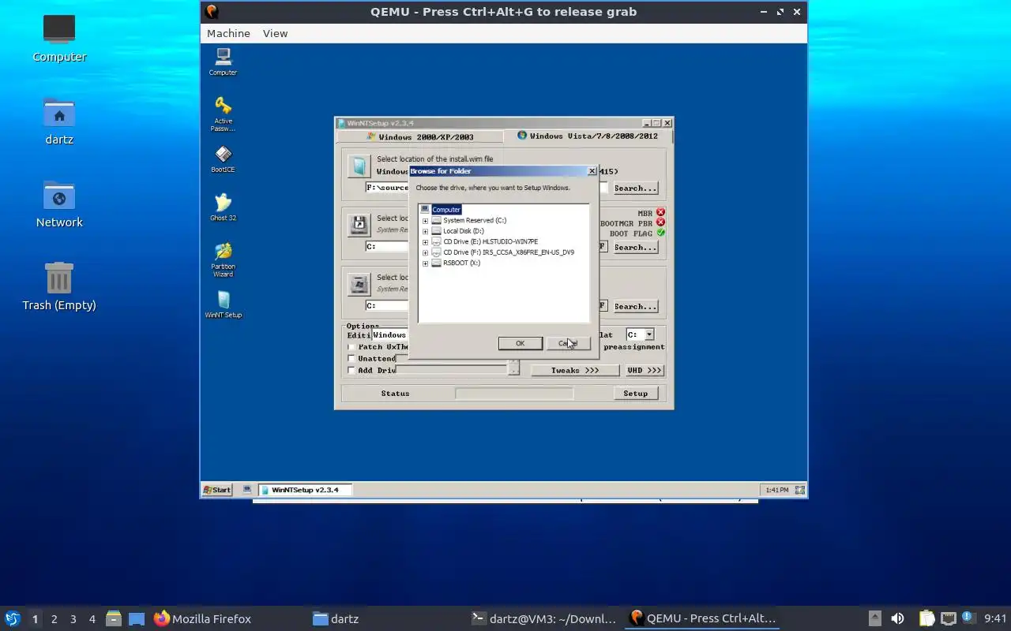Screen dimensions: 1011x631
Task: Click Cancel in Browse for Folder
Action: (568, 343)
